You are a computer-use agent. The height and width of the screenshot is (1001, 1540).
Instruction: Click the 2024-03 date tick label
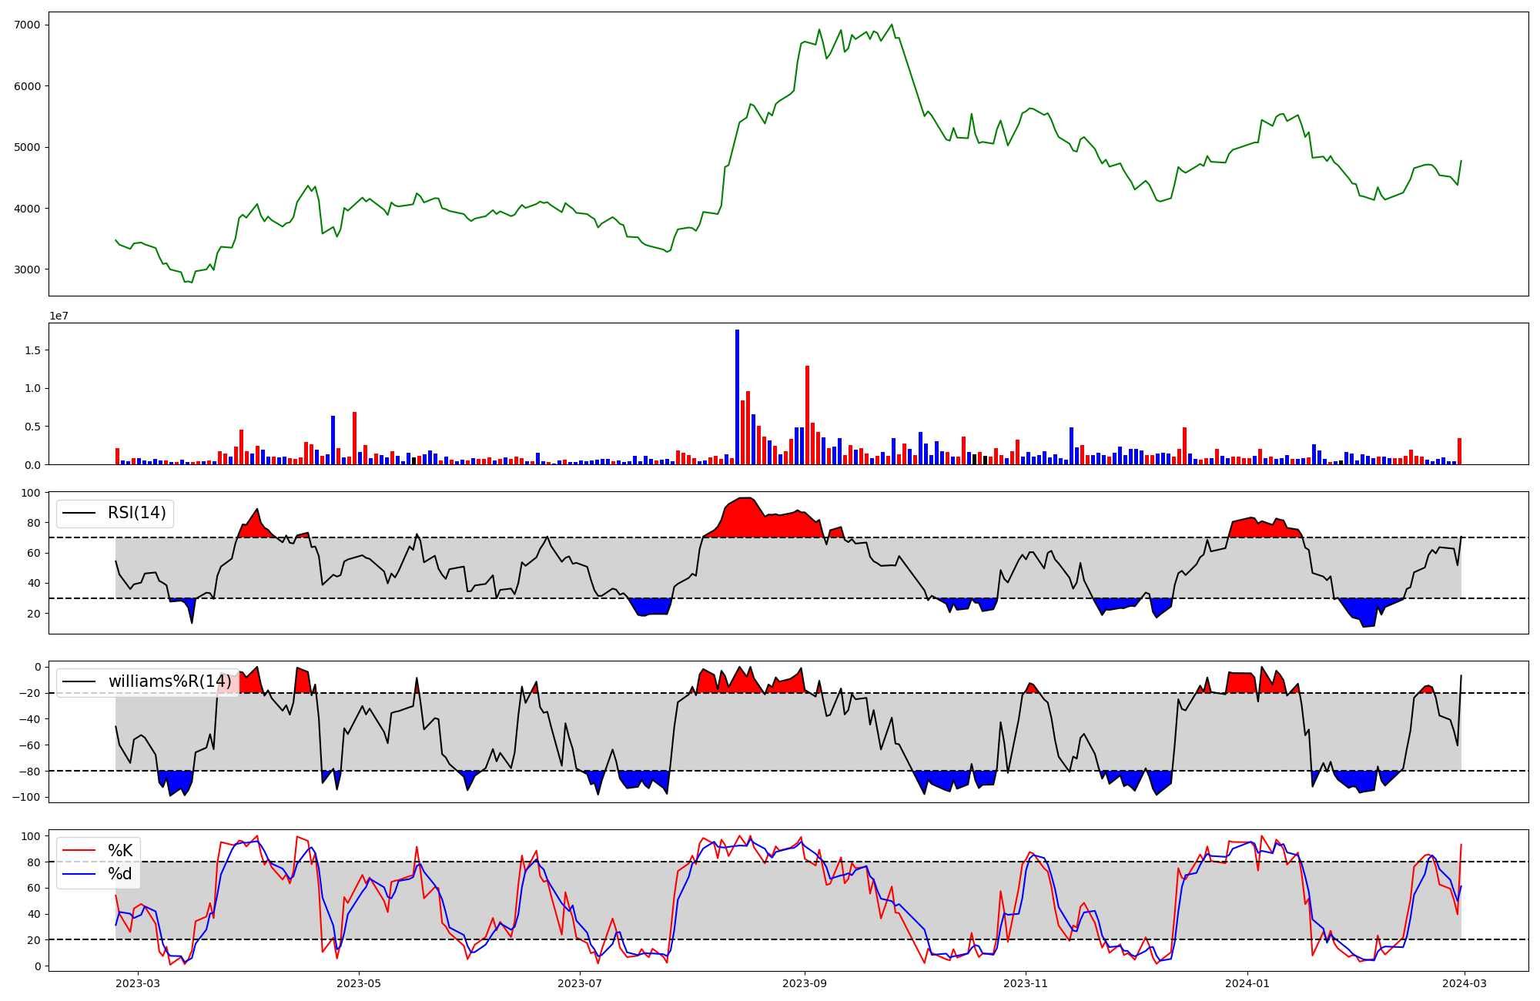point(1464,983)
